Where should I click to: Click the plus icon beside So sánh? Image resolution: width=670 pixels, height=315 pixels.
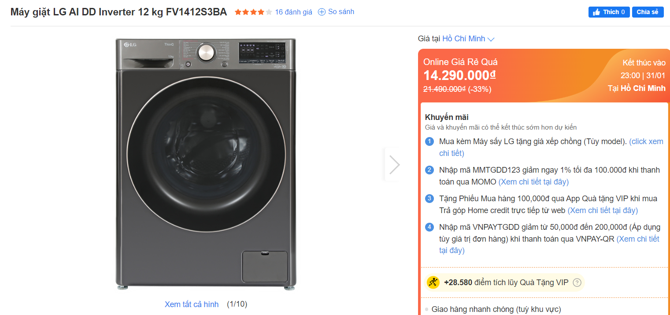click(322, 12)
